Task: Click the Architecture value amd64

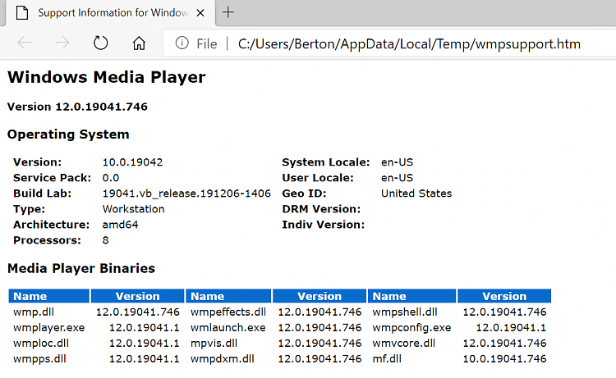Action: point(120,225)
